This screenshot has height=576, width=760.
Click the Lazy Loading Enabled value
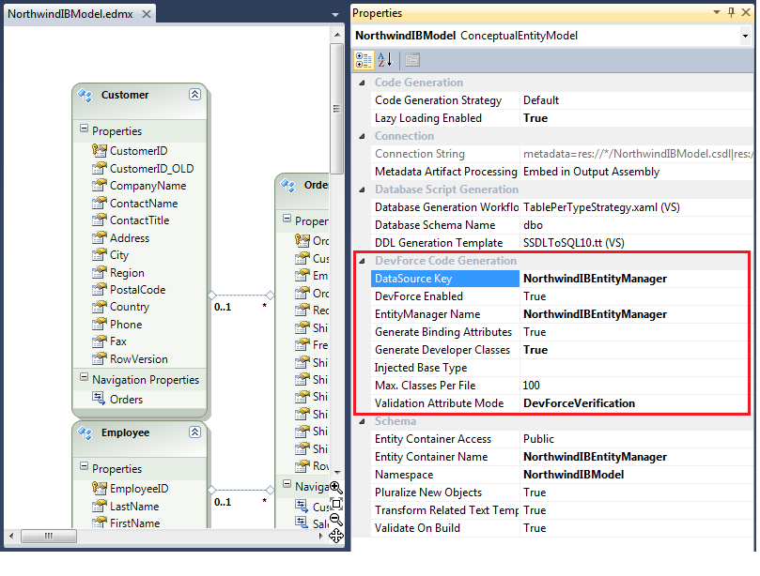point(535,118)
